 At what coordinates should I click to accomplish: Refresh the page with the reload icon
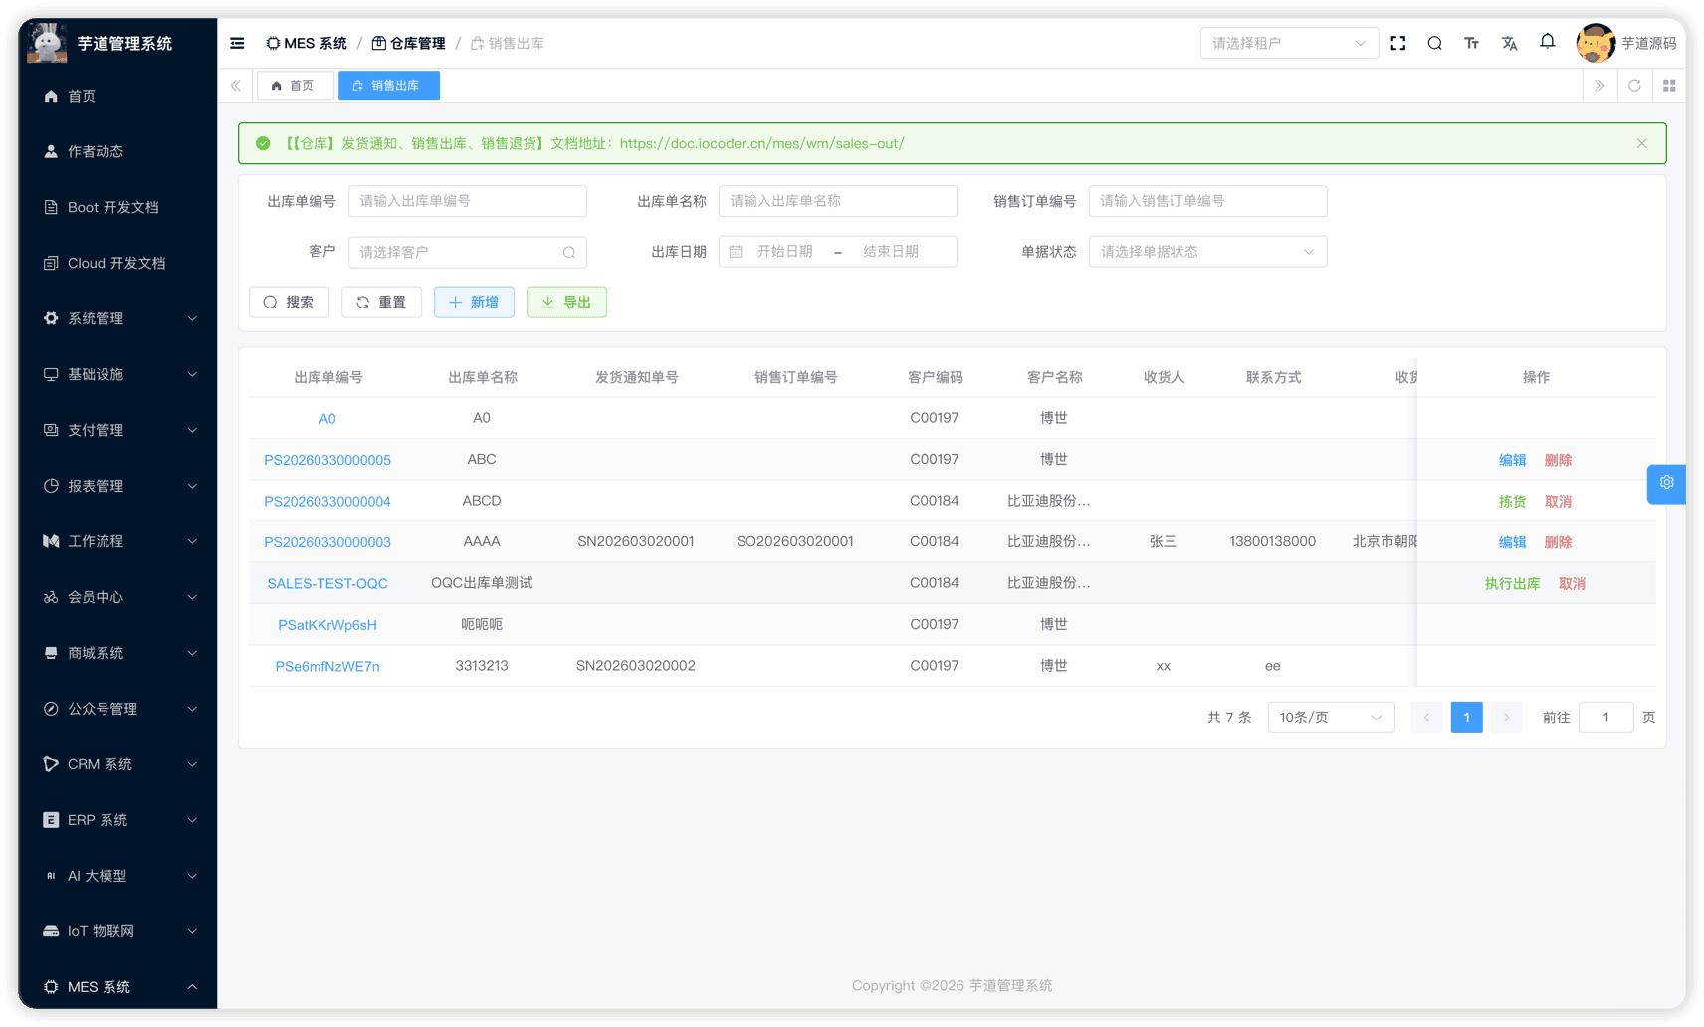click(1634, 85)
